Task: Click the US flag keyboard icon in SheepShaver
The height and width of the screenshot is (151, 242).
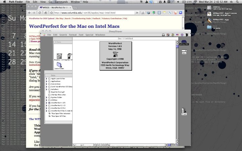Action: pos(177,35)
